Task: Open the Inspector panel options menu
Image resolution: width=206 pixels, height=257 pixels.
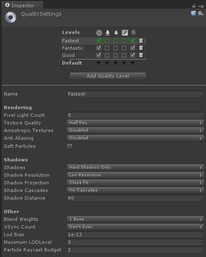Action: click(x=201, y=6)
